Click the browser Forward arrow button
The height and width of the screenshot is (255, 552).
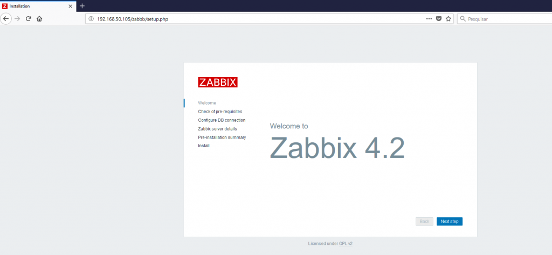click(17, 19)
